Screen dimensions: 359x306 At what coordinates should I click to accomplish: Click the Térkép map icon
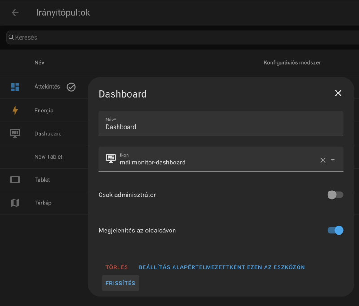coord(15,203)
